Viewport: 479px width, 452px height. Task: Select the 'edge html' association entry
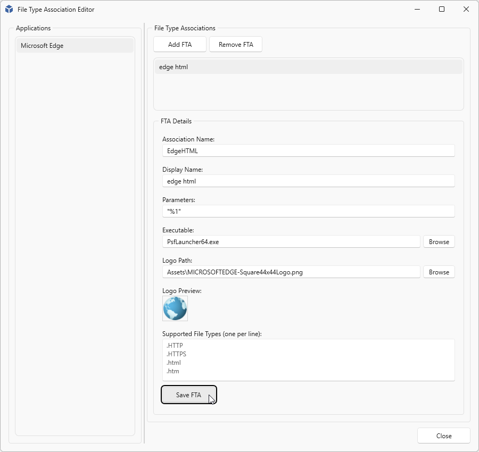click(308, 67)
